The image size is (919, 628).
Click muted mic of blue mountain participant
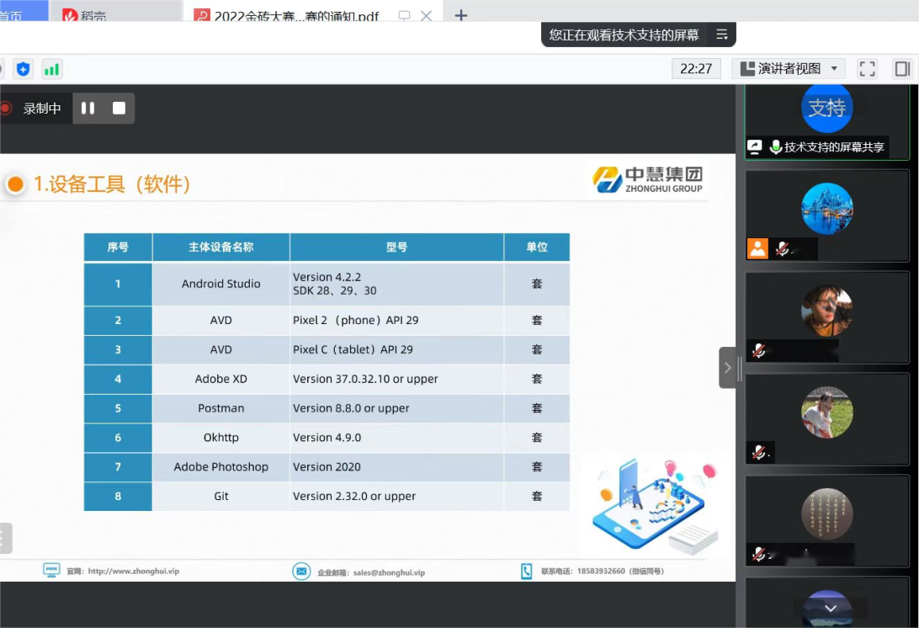coord(782,248)
